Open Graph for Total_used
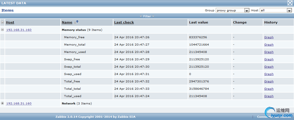The image size is (294, 120). pos(269,96)
